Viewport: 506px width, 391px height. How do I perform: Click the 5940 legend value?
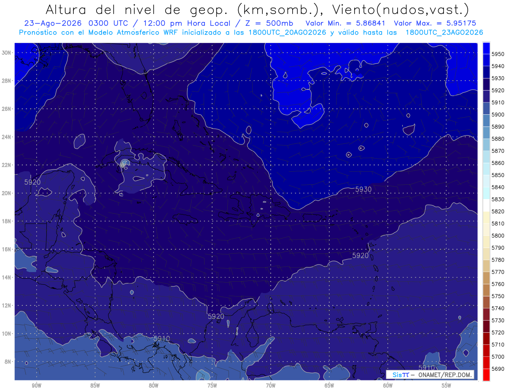tap(498, 66)
